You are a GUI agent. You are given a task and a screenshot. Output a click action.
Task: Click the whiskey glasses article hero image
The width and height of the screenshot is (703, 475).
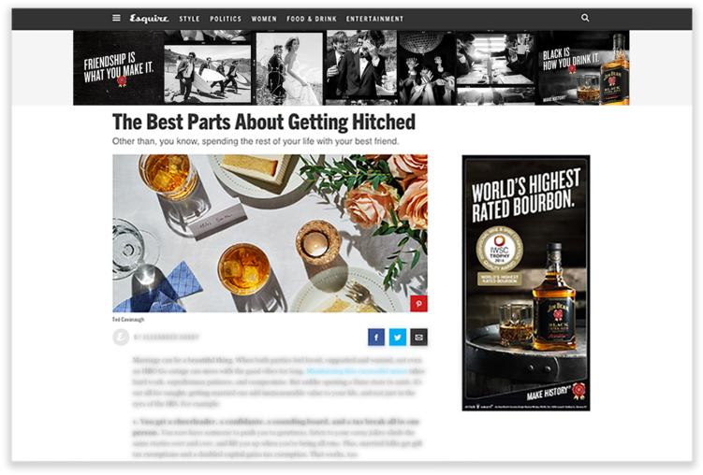[270, 233]
